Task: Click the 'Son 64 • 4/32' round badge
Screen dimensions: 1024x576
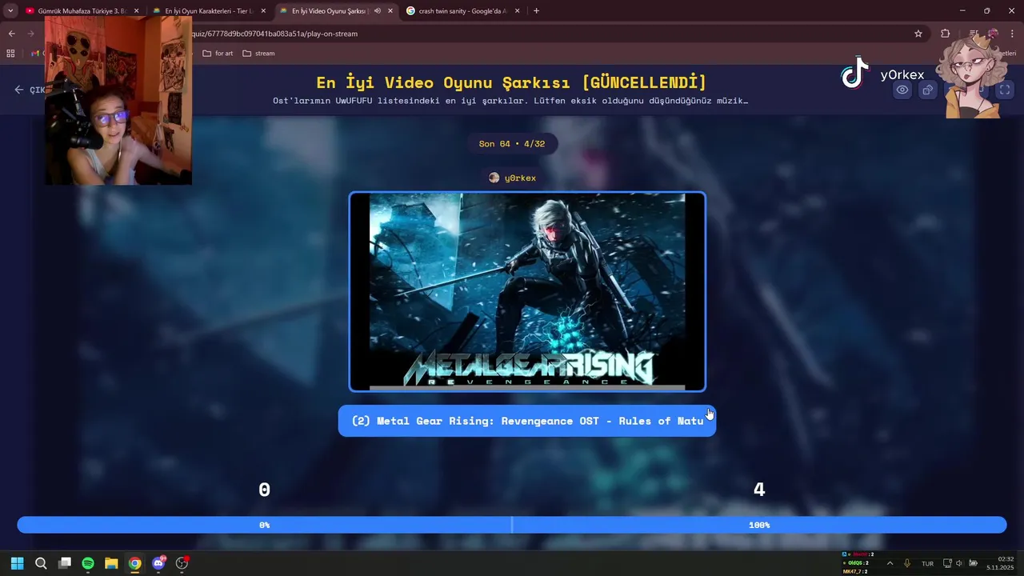Action: pos(512,144)
